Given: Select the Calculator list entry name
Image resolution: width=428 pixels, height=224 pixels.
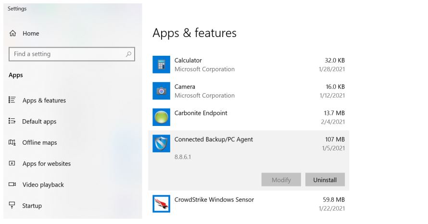Looking at the screenshot, I should click(x=188, y=61).
